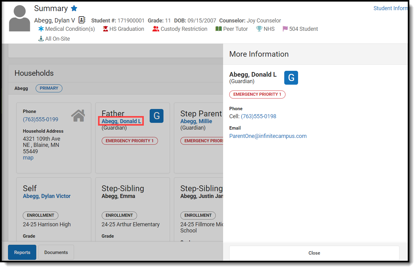Click the NHS trophy icon
Screen dimensions: 417x270
259,29
